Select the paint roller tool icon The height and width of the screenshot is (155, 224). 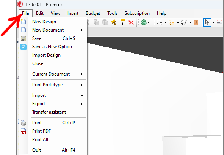[x=122, y=22]
